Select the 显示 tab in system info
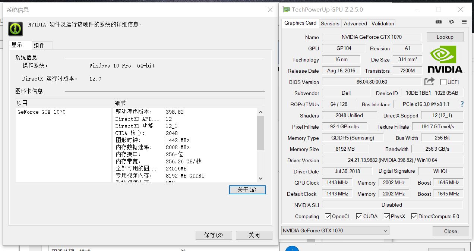 click(x=20, y=45)
